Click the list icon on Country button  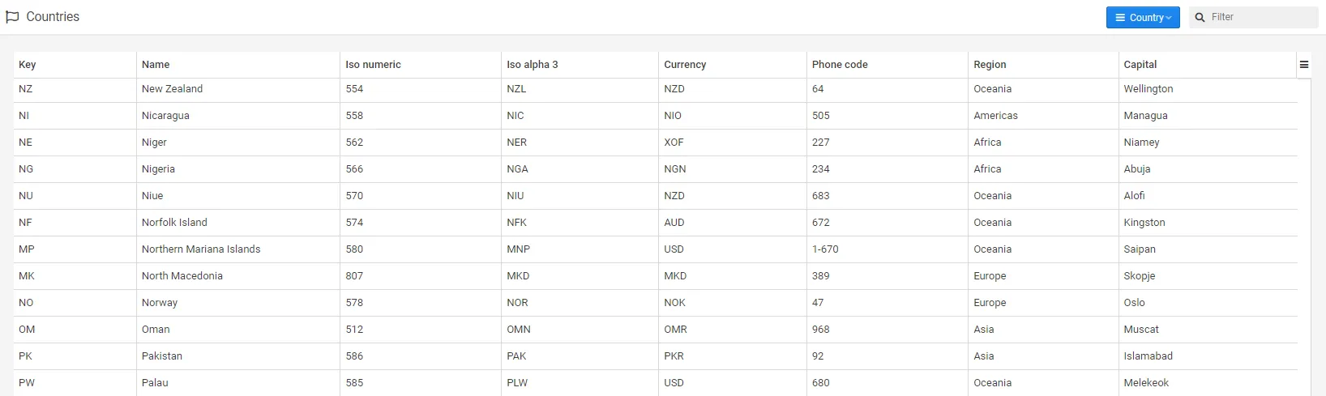point(1120,18)
